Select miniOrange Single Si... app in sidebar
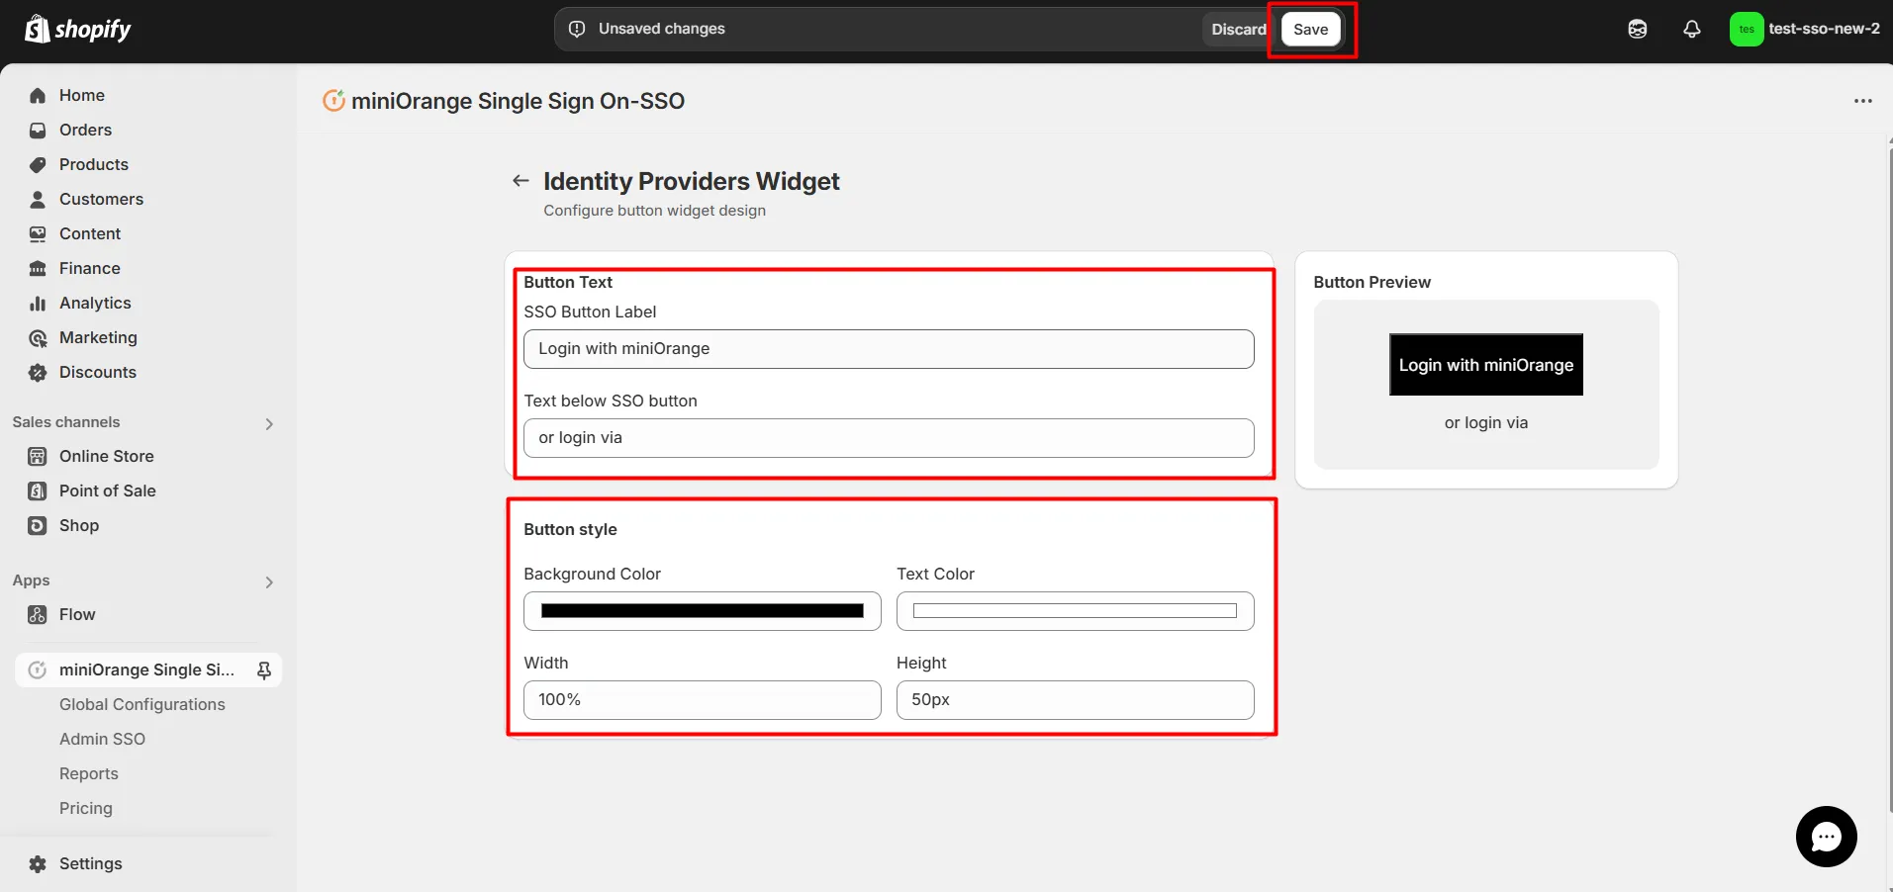 [x=146, y=670]
